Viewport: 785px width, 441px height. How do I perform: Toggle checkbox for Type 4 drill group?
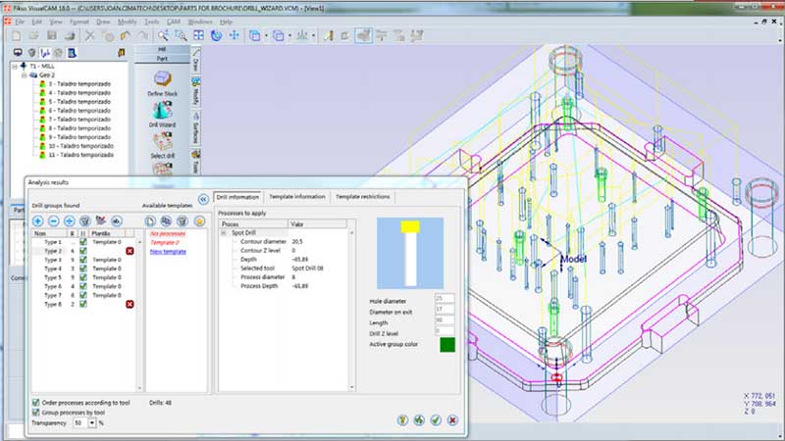point(83,268)
